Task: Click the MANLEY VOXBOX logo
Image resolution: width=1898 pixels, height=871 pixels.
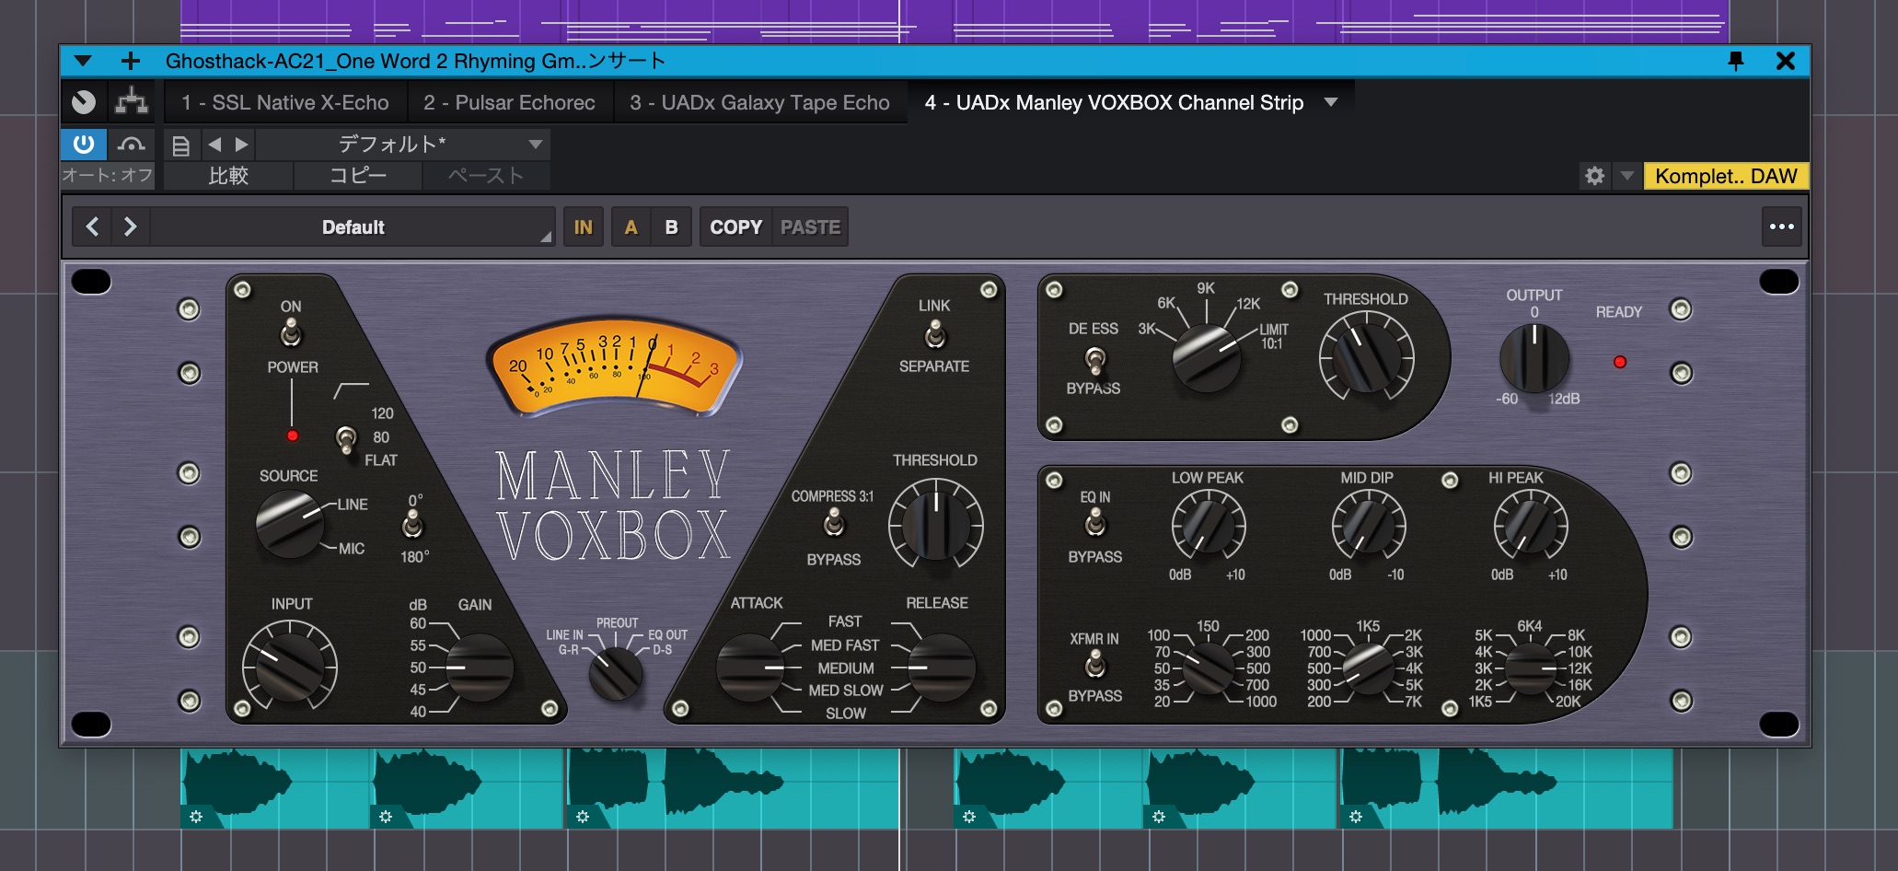Action: pyautogui.click(x=614, y=505)
